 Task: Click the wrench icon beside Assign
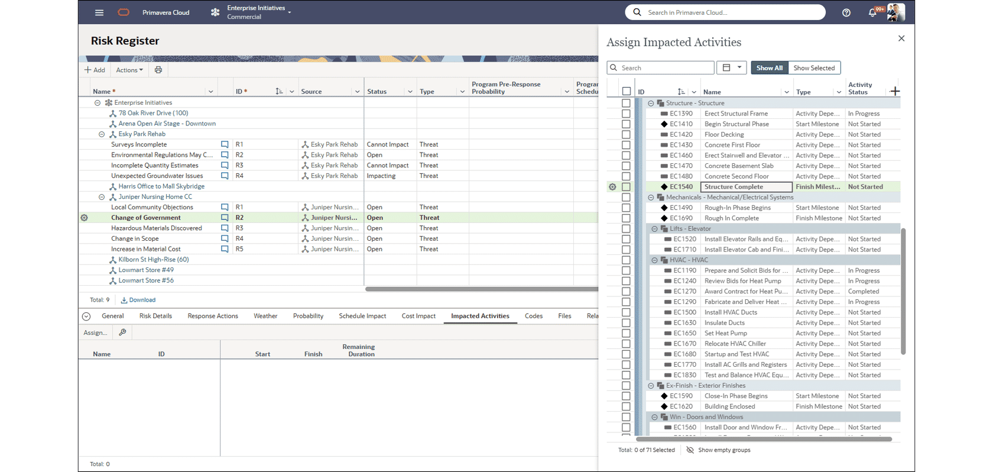[x=122, y=332]
